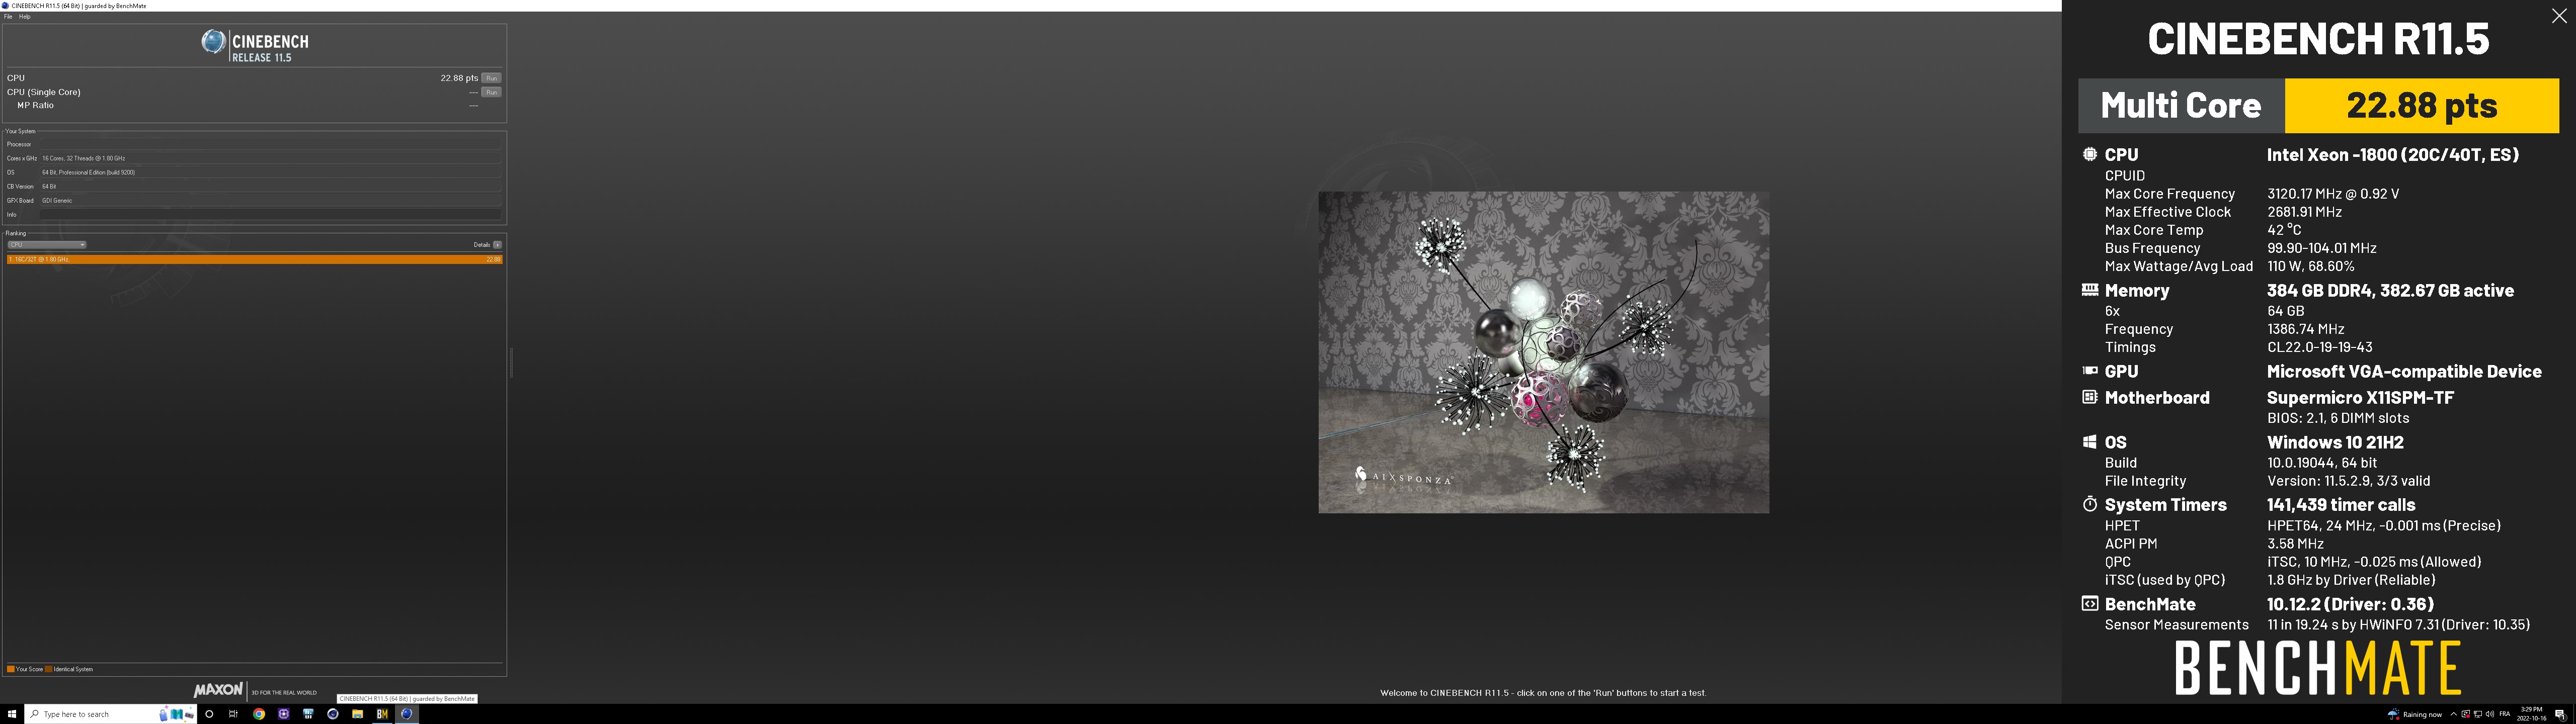Open the network tray icon

pos(2477,714)
